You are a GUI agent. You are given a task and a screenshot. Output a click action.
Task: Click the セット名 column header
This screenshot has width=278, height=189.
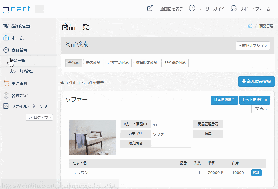click(x=80, y=163)
